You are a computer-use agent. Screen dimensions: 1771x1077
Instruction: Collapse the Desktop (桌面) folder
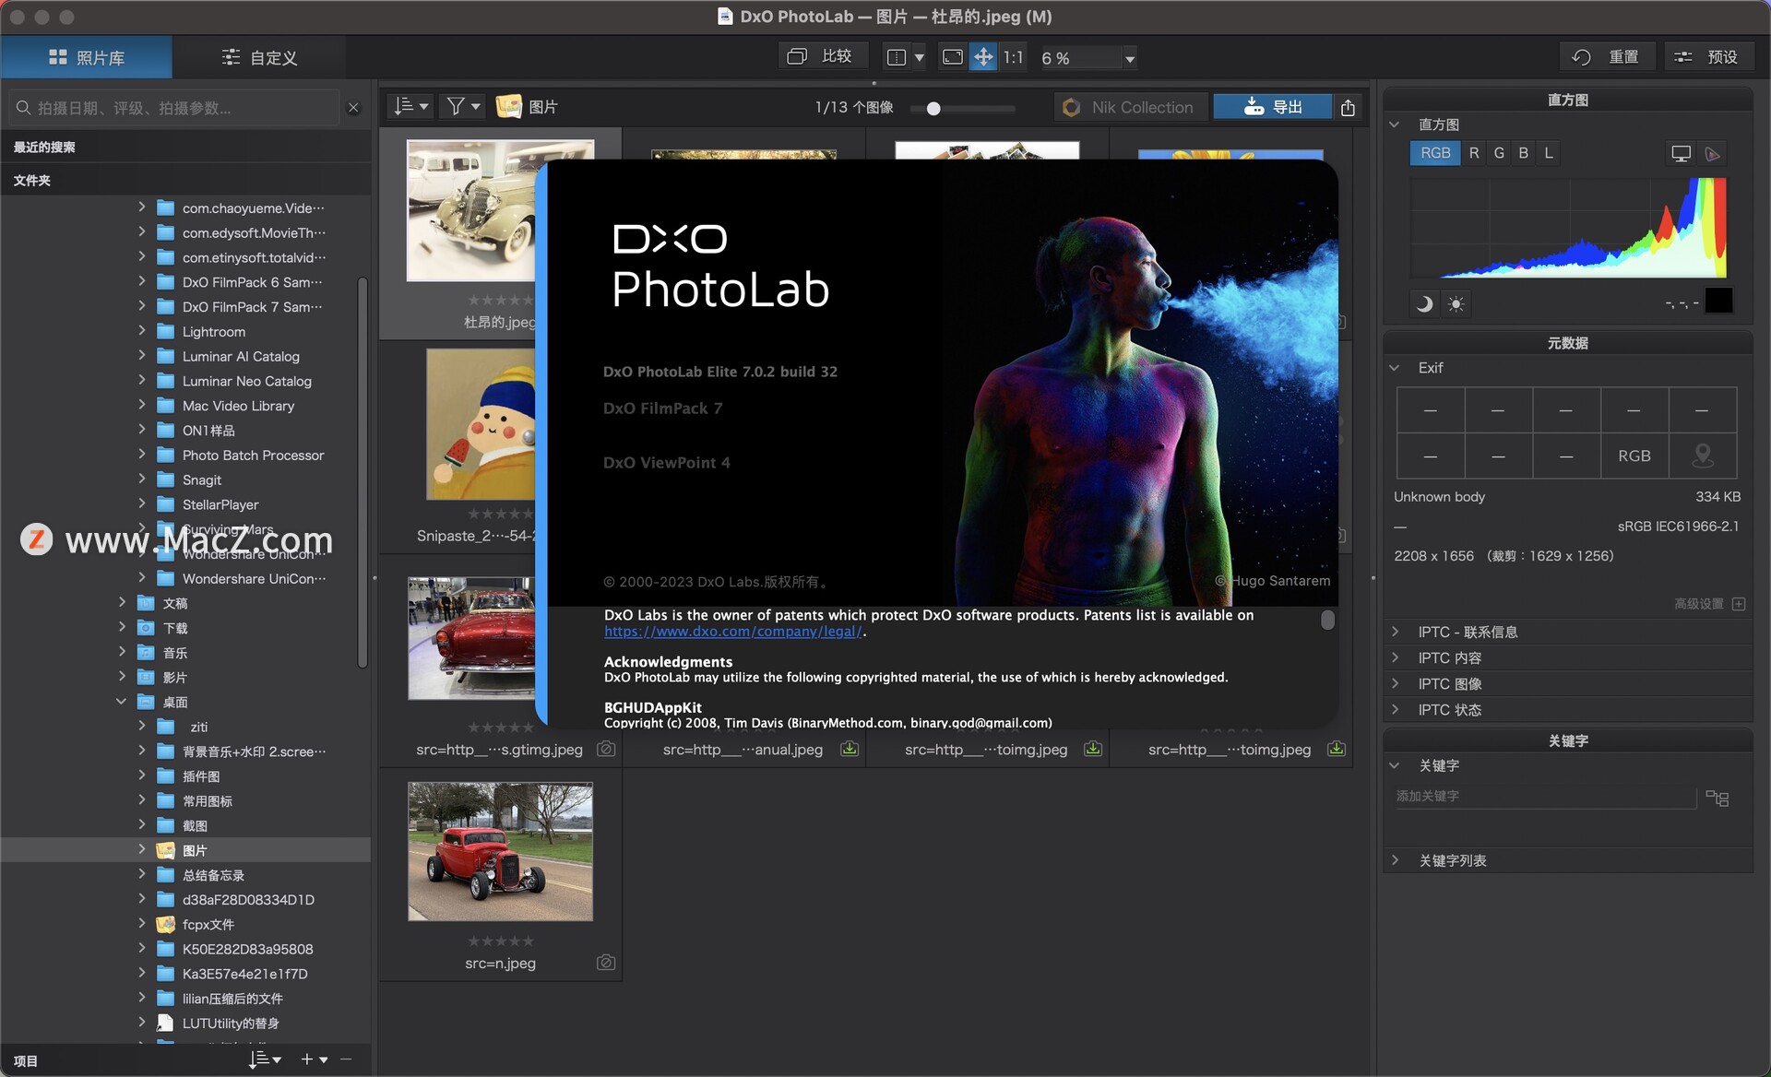[x=121, y=702]
